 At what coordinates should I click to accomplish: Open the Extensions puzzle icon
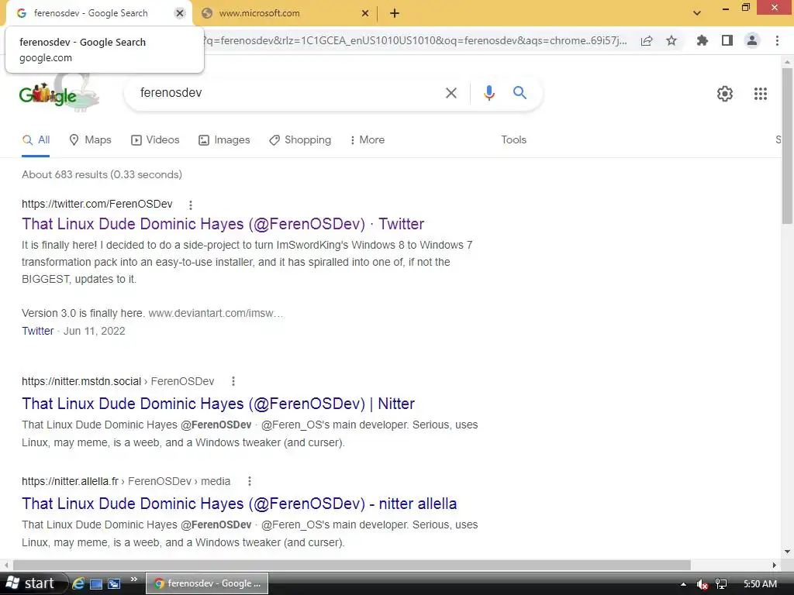coord(702,40)
